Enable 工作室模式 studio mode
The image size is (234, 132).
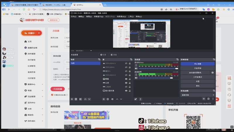click(198, 77)
